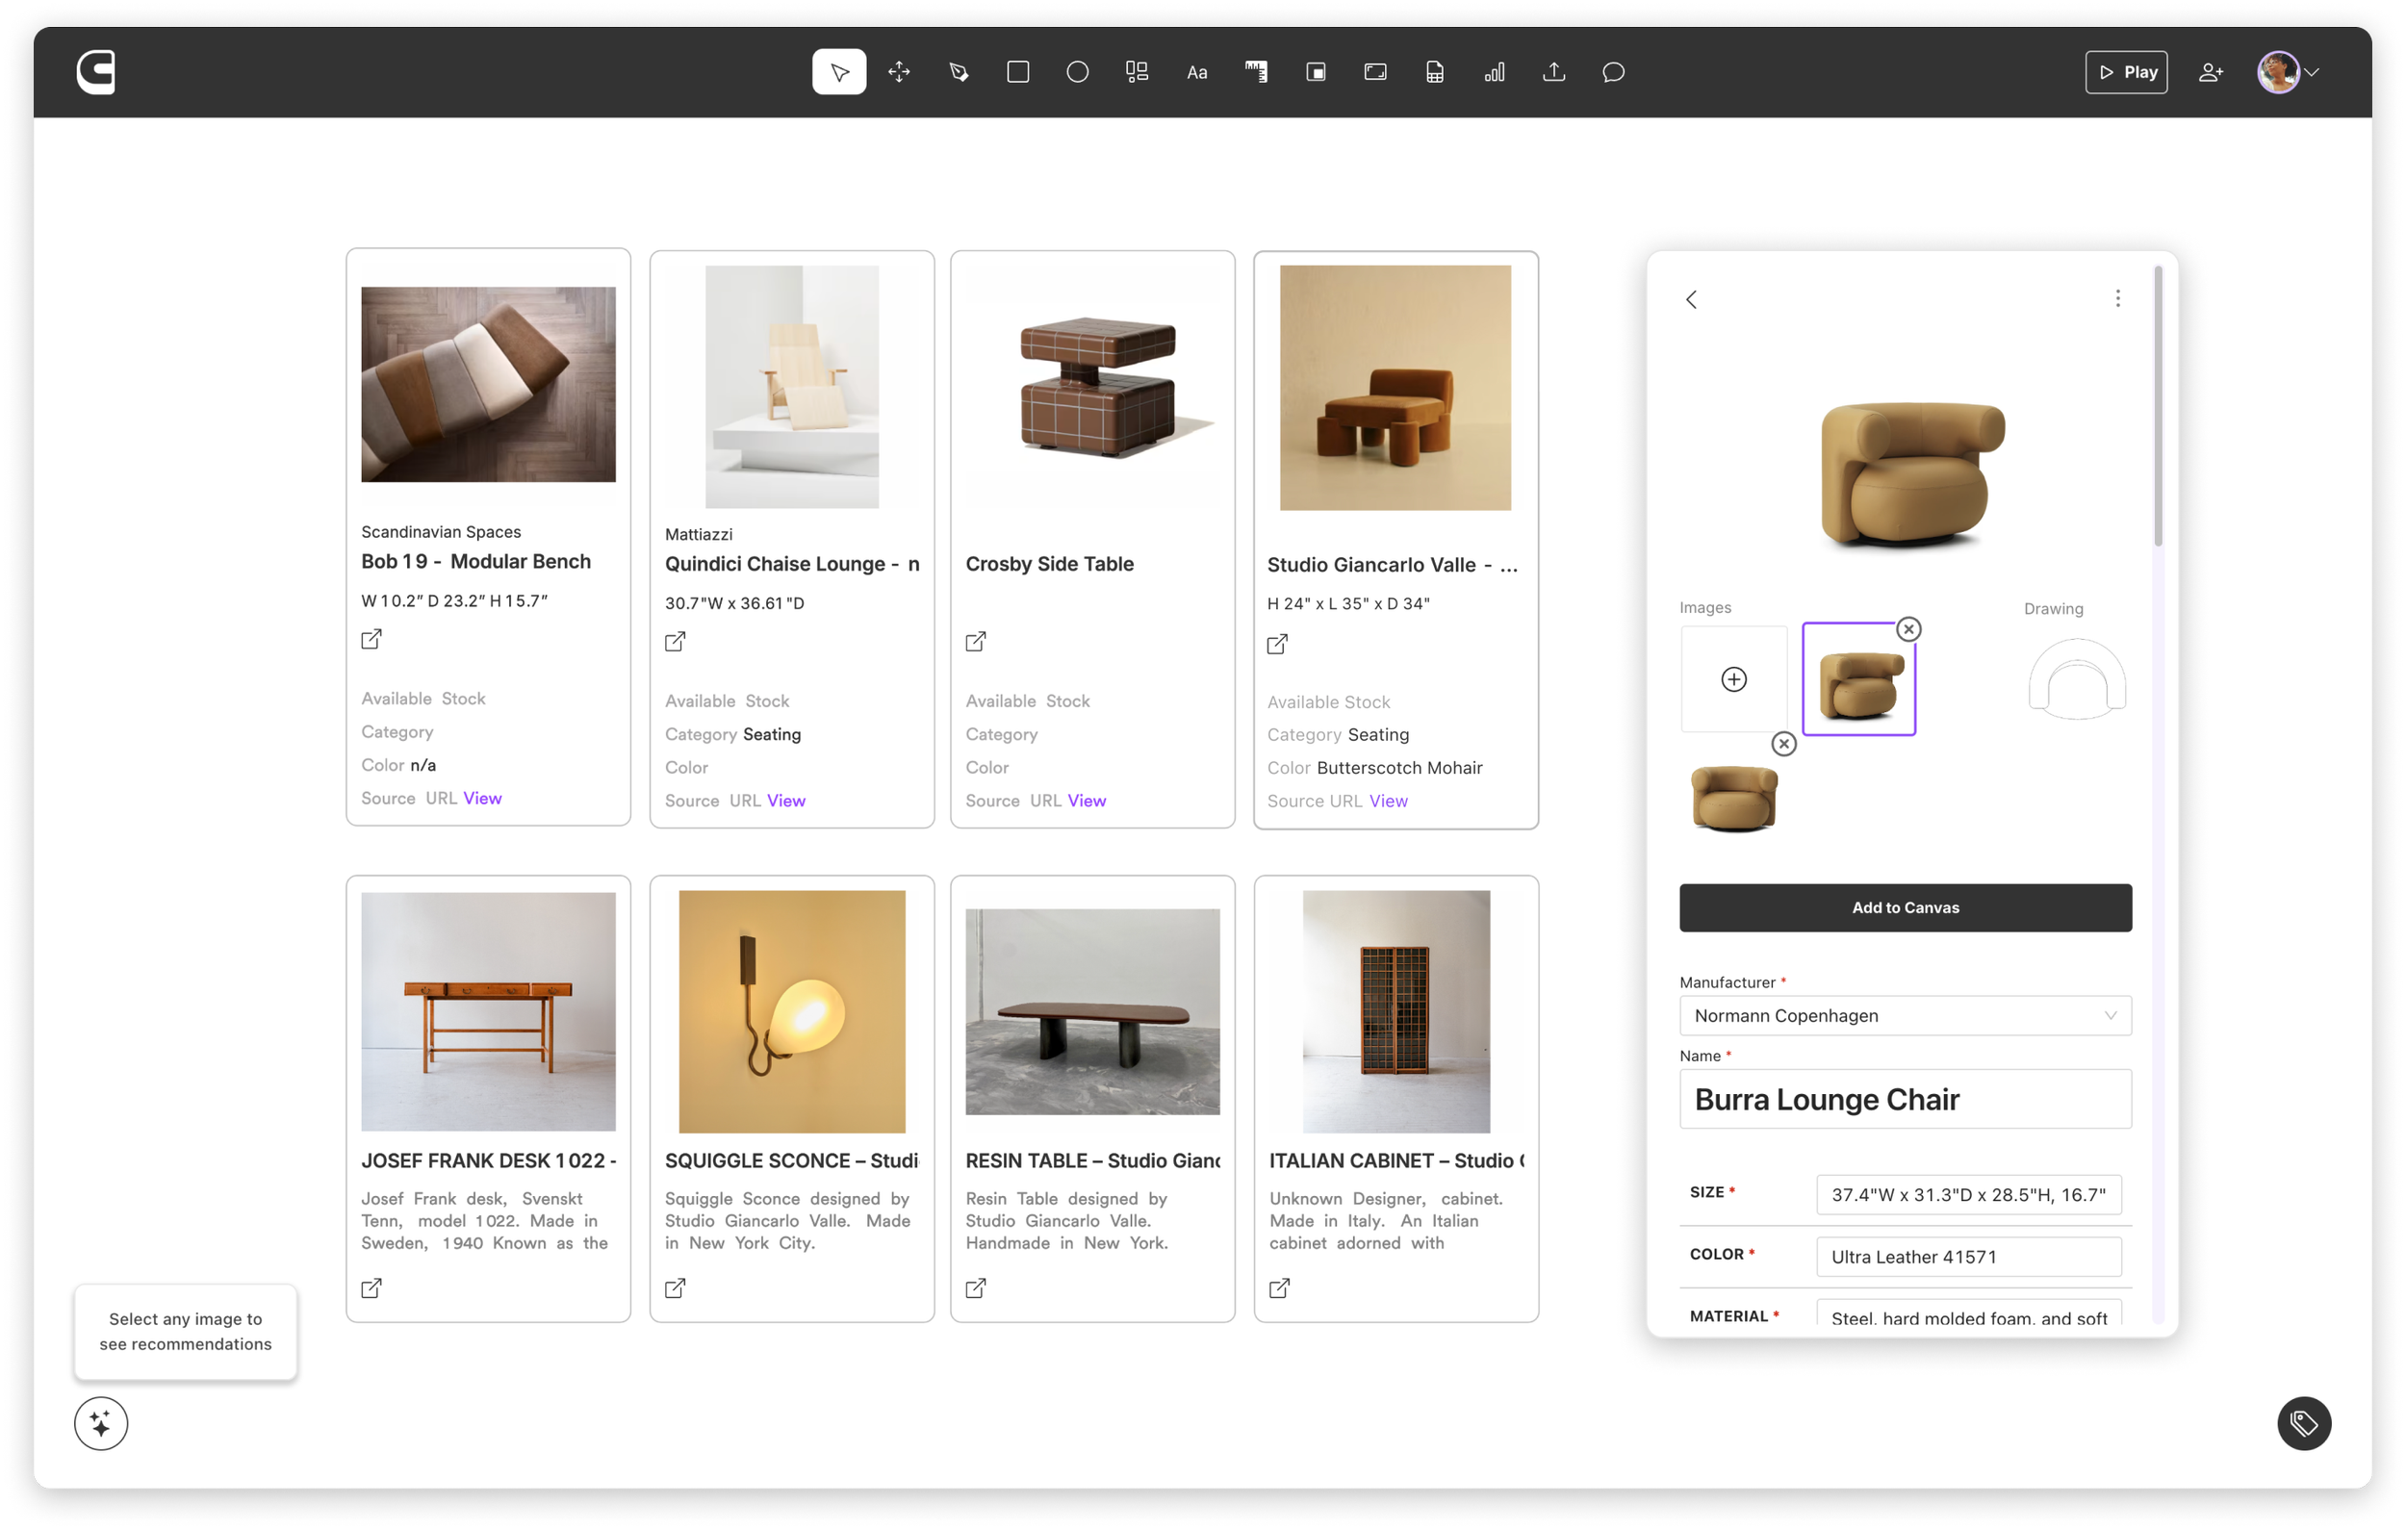Image resolution: width=2406 pixels, height=1529 pixels.
Task: Click the Name field Burra Lounge Chair
Action: click(x=1905, y=1099)
